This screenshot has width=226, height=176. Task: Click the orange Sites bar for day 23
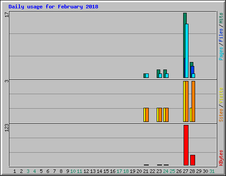tap(160, 115)
